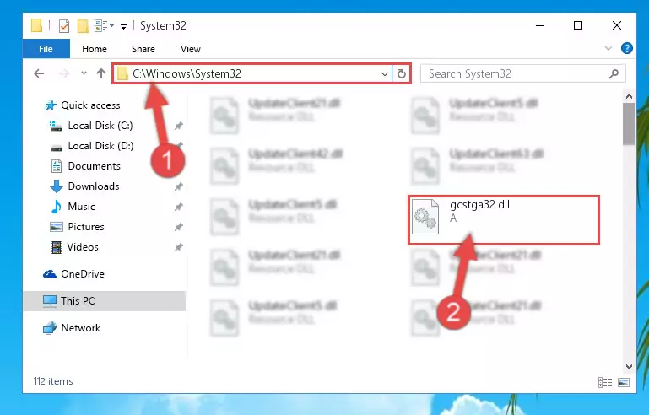649x415 pixels.
Task: Switch to Large icons view layout
Action: (624, 382)
